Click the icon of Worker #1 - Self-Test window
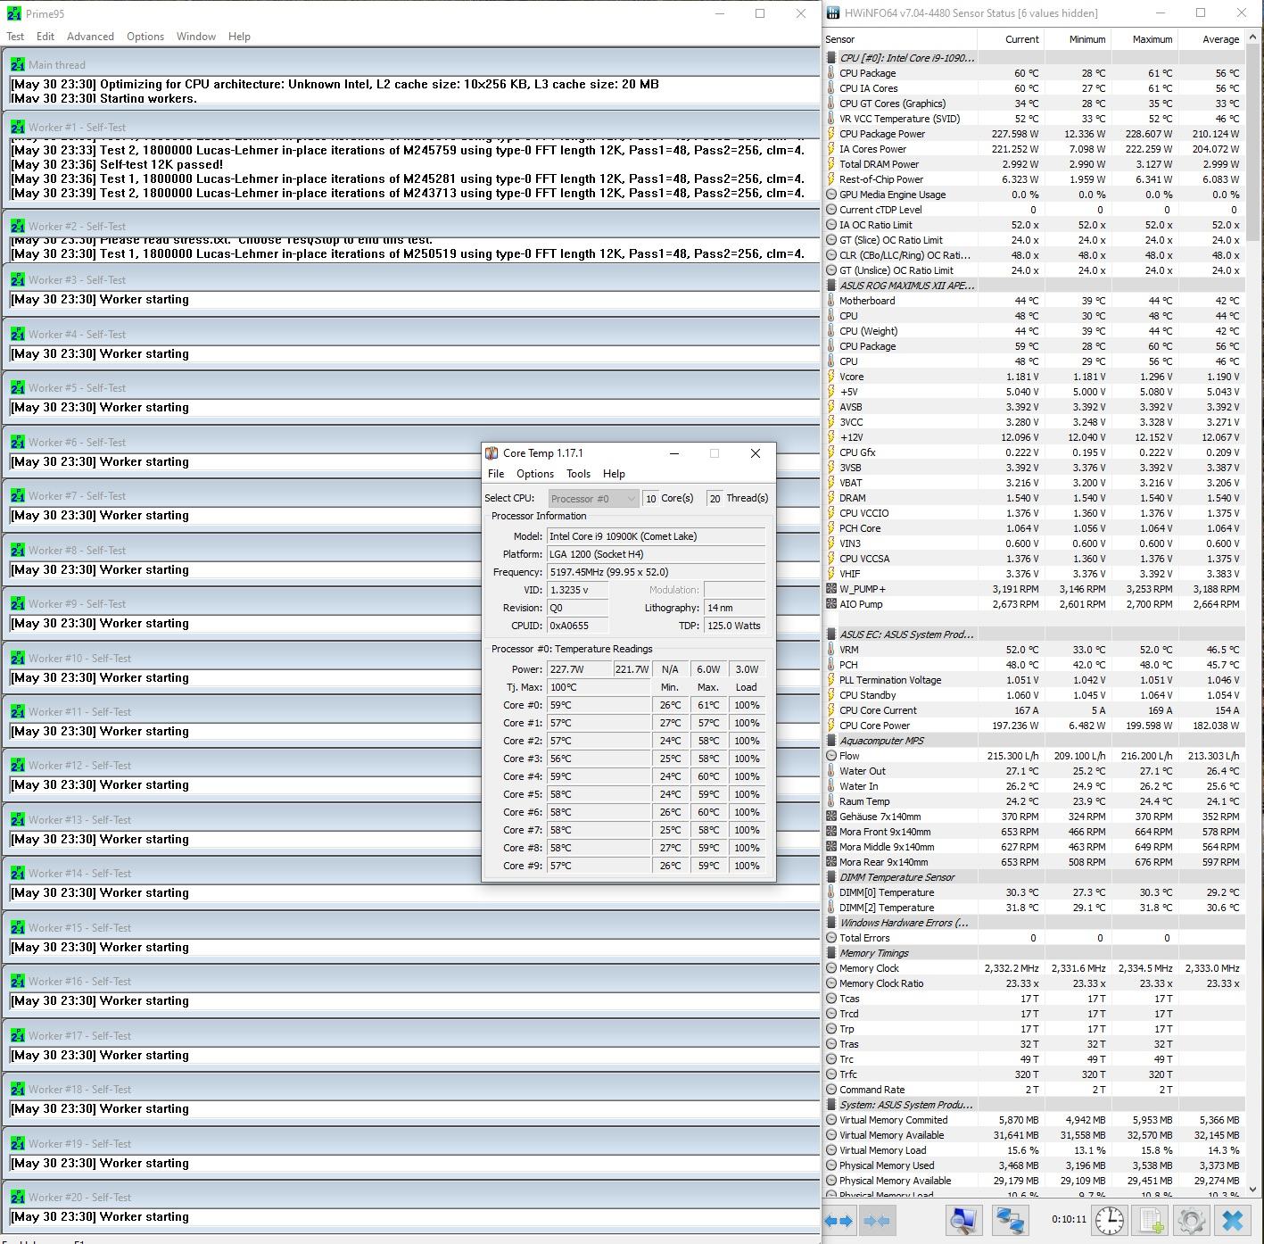The width and height of the screenshot is (1264, 1244). click(17, 127)
